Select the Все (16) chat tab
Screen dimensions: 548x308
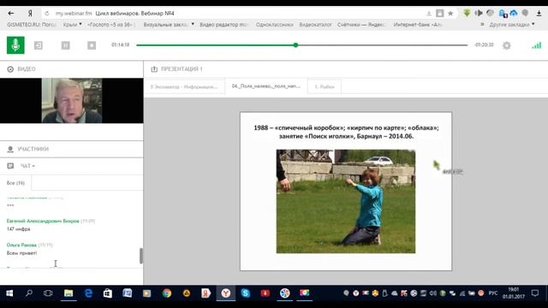[x=15, y=182]
